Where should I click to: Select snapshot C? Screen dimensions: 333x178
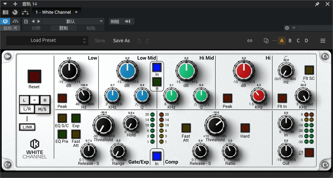(x=298, y=41)
